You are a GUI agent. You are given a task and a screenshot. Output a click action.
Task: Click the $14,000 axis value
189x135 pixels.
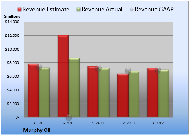pos(12,22)
